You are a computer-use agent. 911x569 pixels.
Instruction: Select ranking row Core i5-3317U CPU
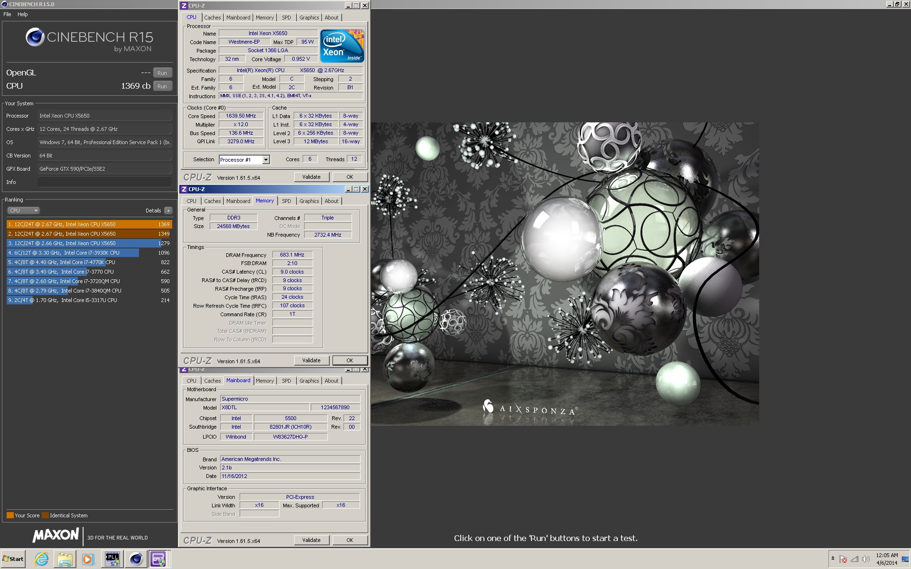[89, 300]
